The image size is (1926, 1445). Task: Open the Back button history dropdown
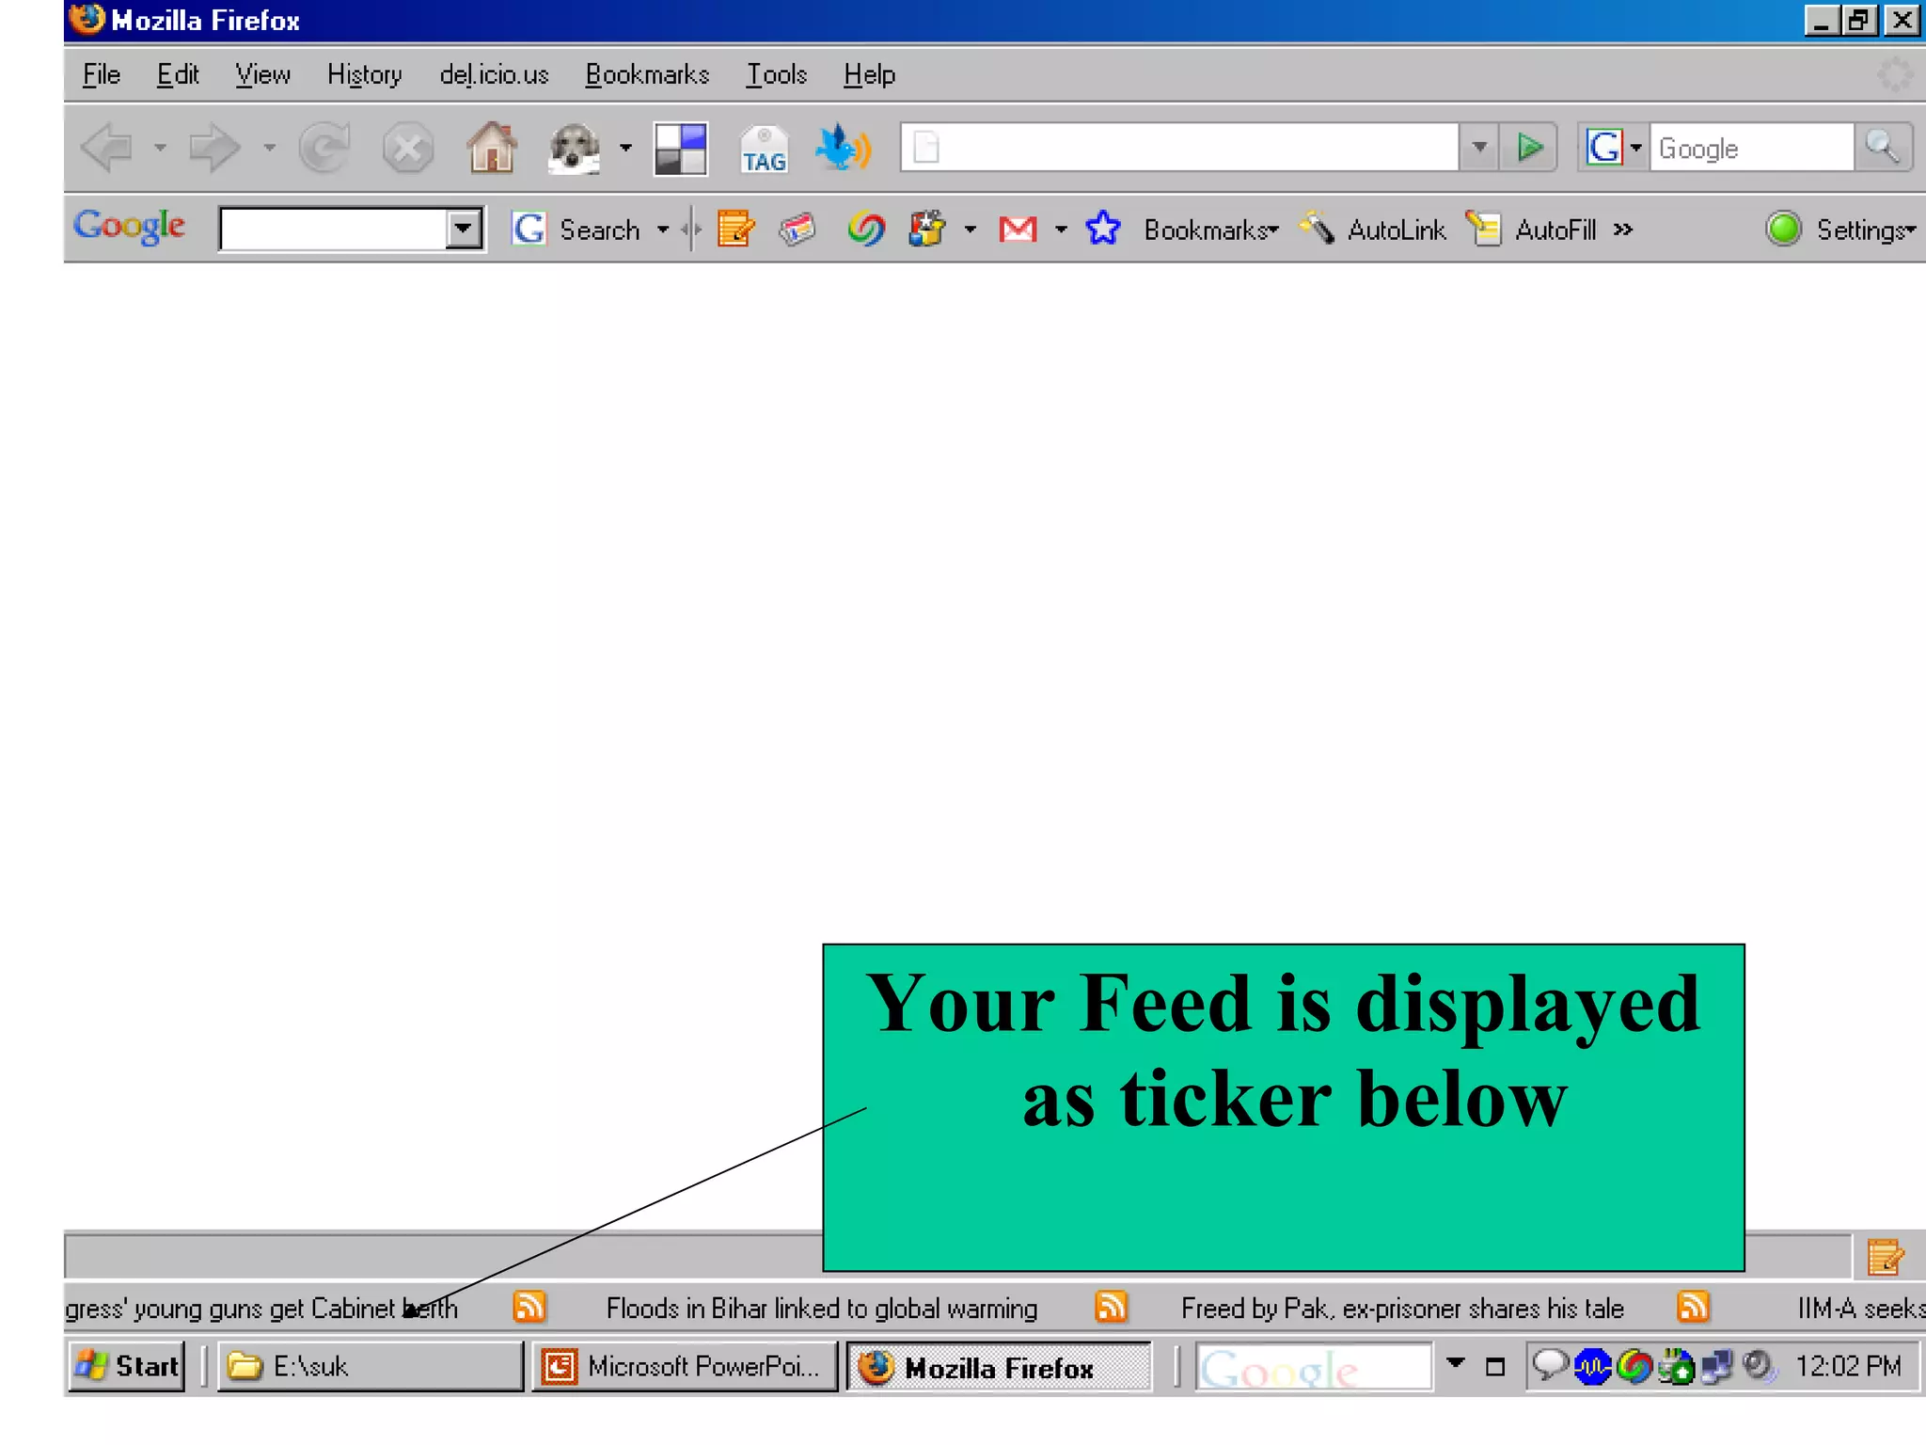tap(160, 148)
